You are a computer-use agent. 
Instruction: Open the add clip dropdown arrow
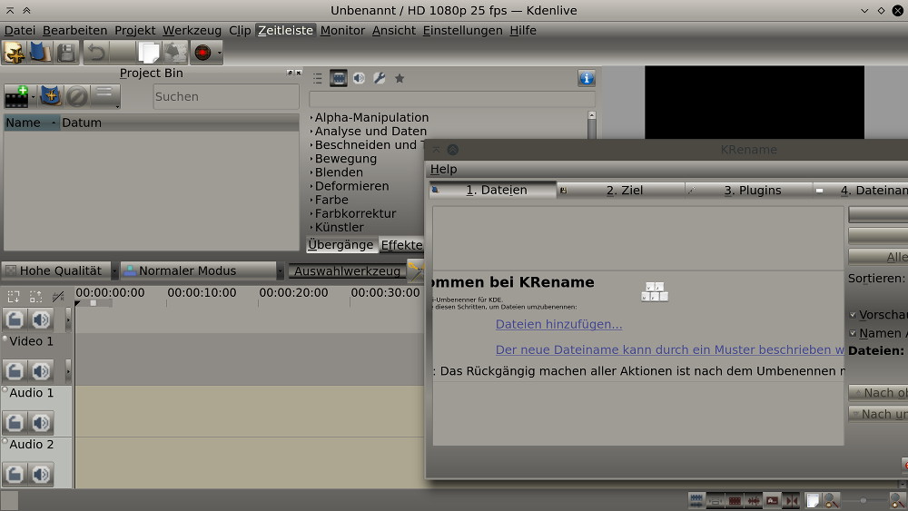34,96
